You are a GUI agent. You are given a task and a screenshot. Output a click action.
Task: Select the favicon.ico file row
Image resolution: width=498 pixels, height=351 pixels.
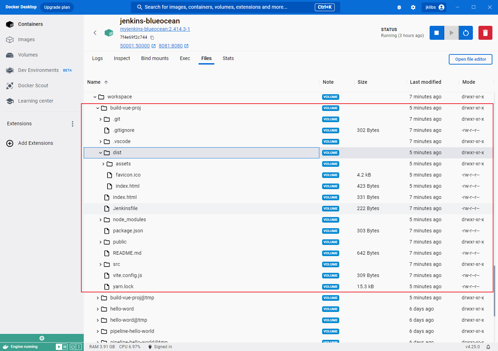(x=288, y=175)
